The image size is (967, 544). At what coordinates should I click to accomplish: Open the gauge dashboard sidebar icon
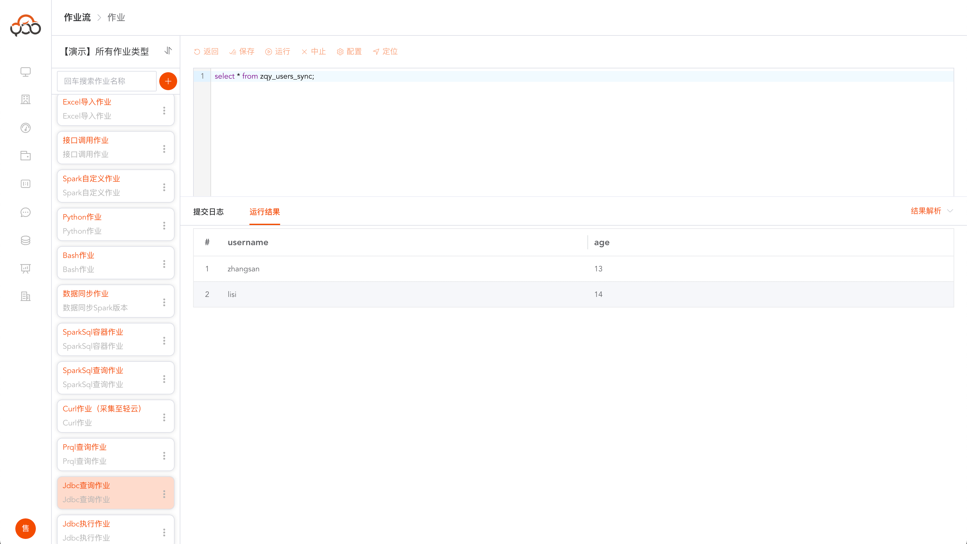click(x=25, y=128)
